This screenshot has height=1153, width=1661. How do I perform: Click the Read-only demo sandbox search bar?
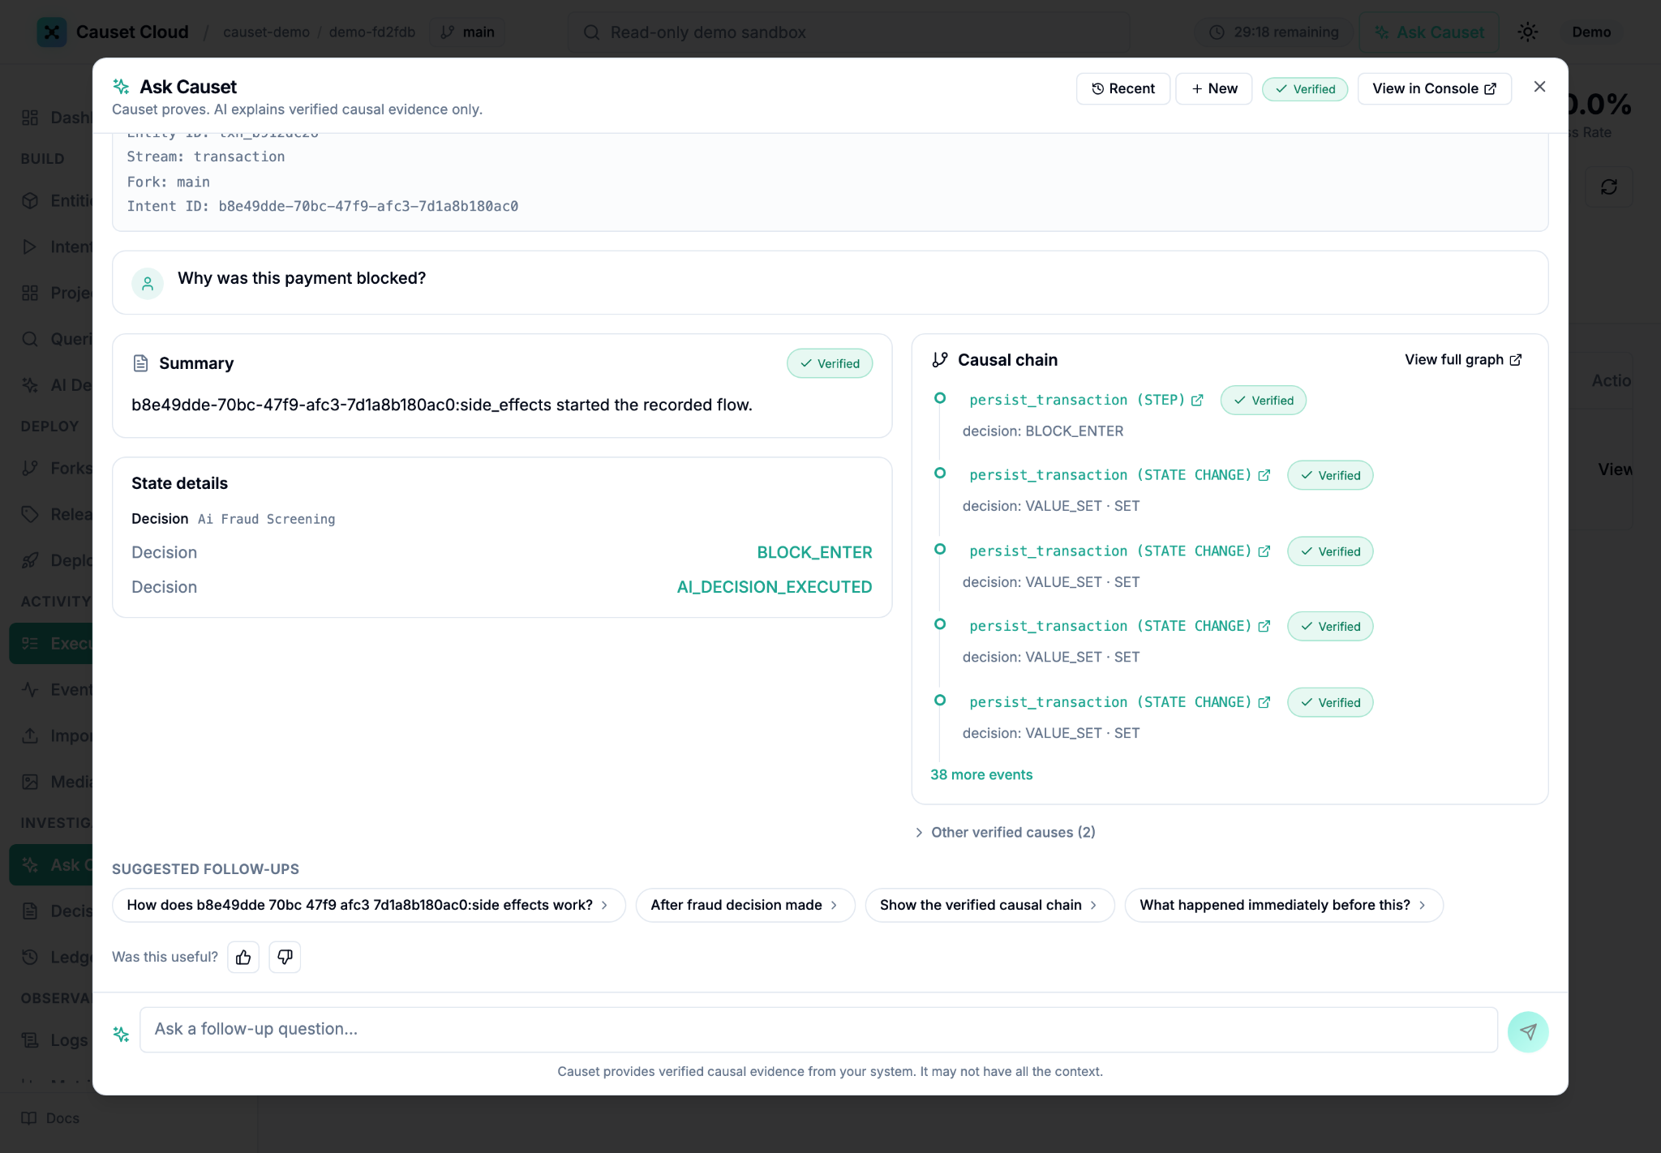[x=848, y=32]
